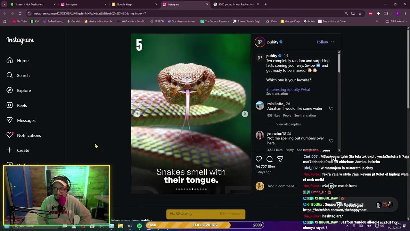Open Chrome extensions puzzle icon
Screen dimensions: 410x231
[386, 13]
